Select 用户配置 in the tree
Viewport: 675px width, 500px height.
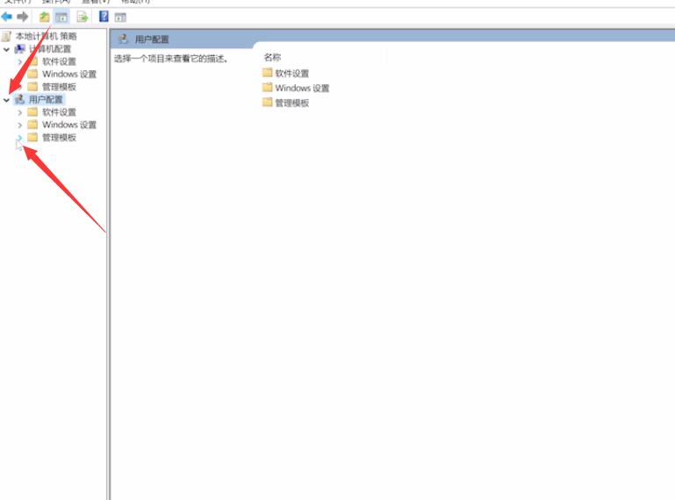(46, 99)
